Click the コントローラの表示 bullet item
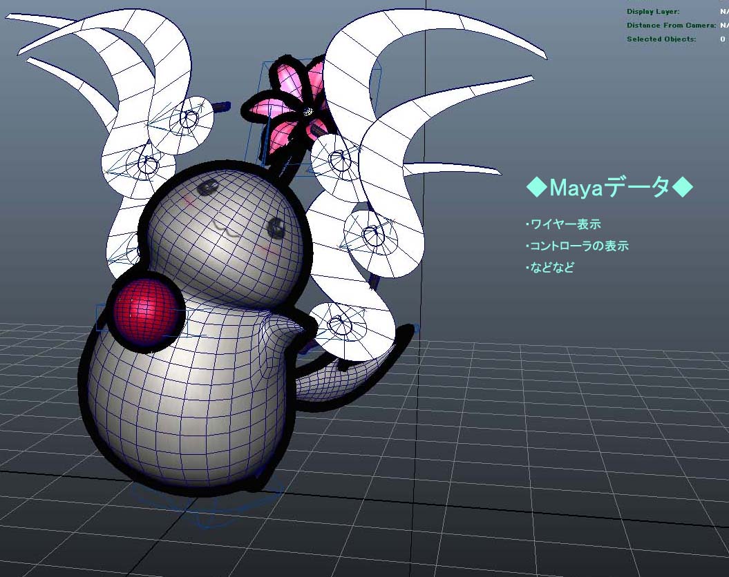 pos(578,246)
